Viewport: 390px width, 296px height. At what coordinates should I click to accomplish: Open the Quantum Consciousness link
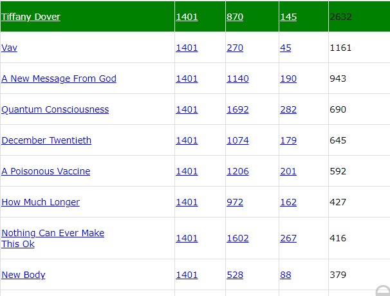[x=55, y=109]
